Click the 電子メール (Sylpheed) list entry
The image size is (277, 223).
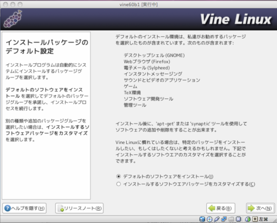coord(147,68)
